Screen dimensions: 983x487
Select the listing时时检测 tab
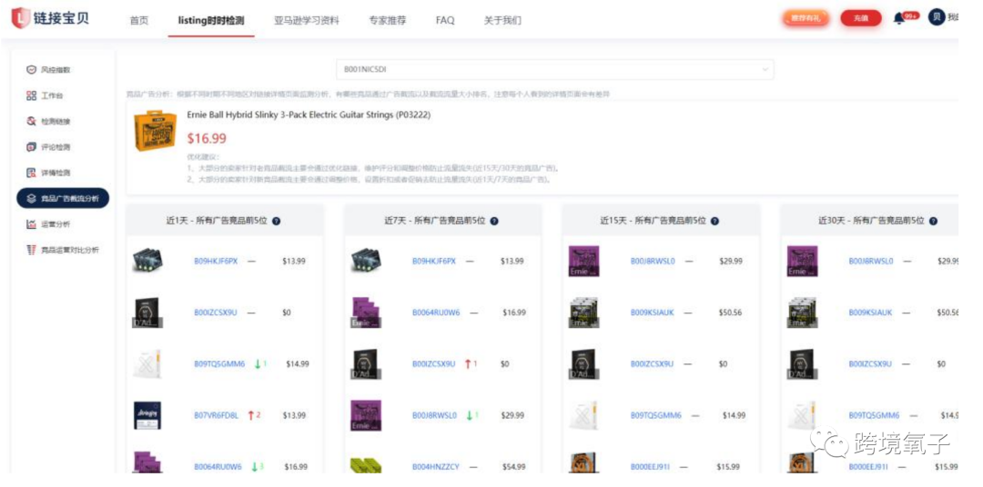click(211, 21)
